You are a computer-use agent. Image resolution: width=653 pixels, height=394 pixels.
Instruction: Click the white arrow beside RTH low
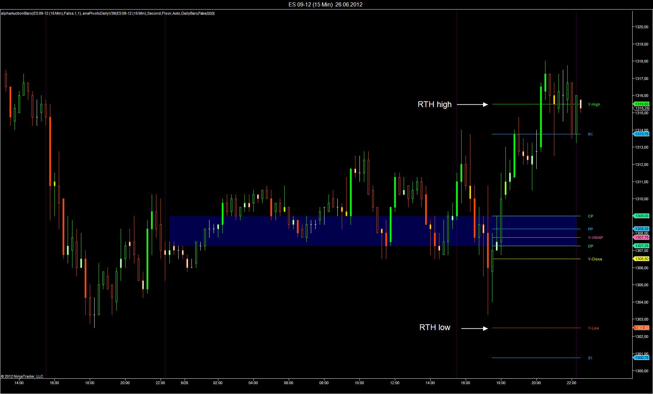474,328
